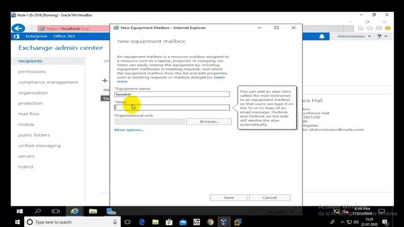The width and height of the screenshot is (404, 227).
Task: Click the Learn more link
Action: click(219, 77)
